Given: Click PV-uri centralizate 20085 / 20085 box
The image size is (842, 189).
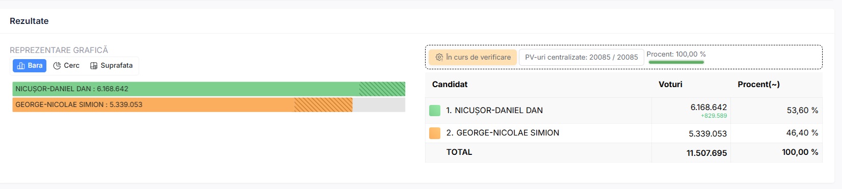Looking at the screenshot, I should [x=582, y=57].
